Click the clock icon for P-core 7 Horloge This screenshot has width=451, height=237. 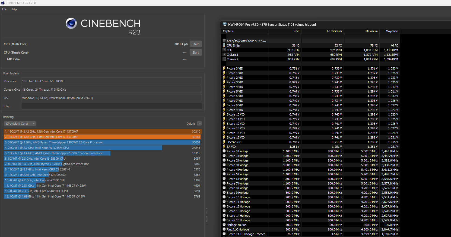[224, 183]
